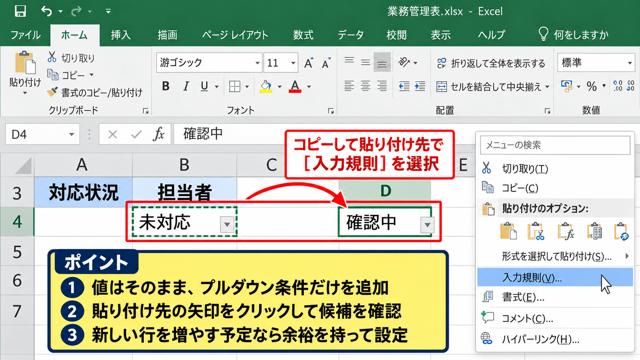The height and width of the screenshot is (360, 640).
Task: Click the コピー button in clipboard group
Action: coord(66,75)
